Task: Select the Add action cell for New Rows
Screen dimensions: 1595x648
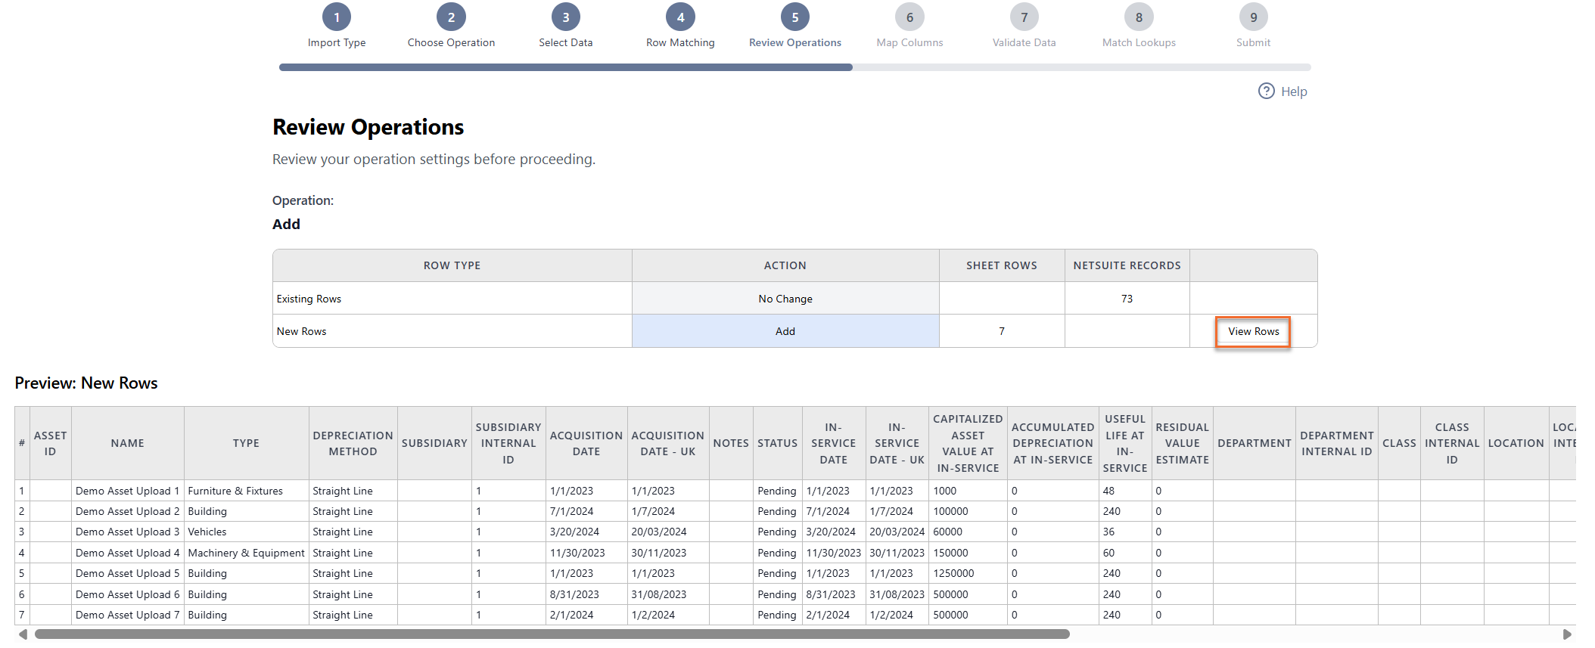Action: click(785, 331)
